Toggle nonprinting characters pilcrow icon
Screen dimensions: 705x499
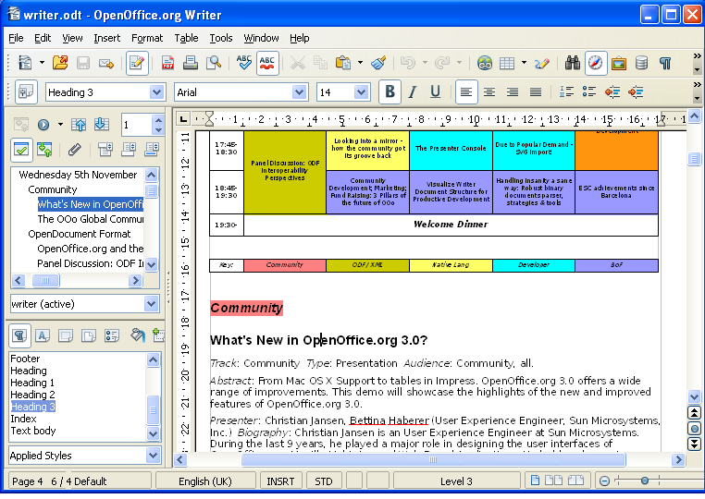click(664, 64)
